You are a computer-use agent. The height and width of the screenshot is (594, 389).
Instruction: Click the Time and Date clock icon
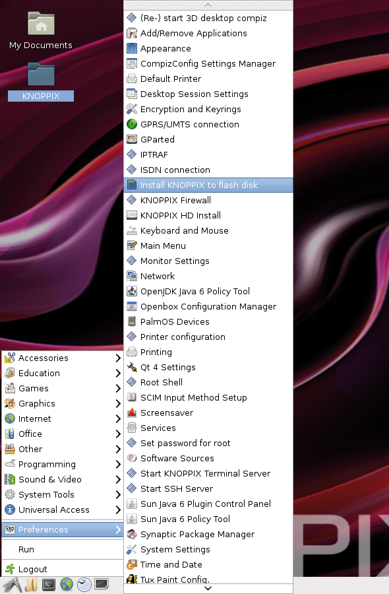click(x=132, y=564)
